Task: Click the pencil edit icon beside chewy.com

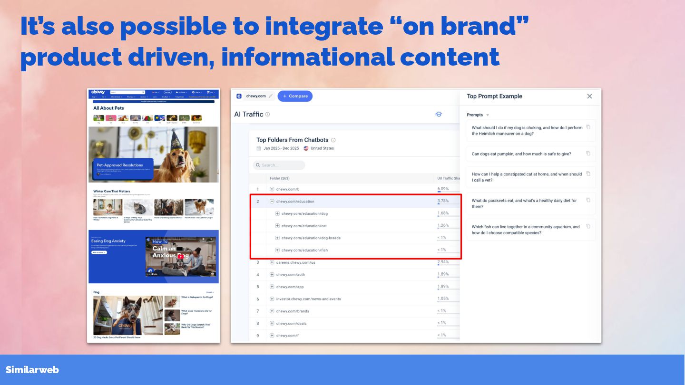Action: 271,96
